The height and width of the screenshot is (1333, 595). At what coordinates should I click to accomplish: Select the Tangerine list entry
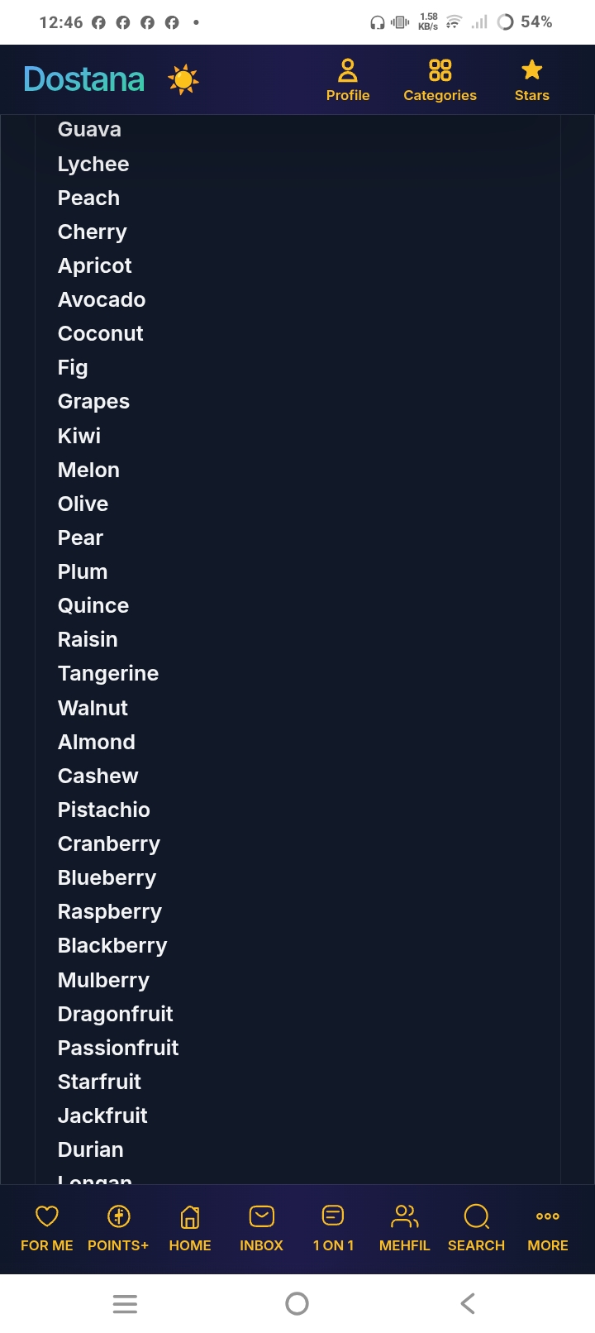(x=108, y=674)
